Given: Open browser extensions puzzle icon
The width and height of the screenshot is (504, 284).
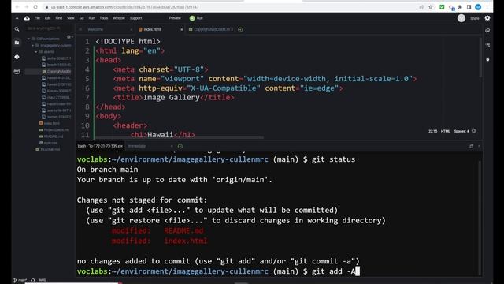Looking at the screenshot, I should pos(460,7).
